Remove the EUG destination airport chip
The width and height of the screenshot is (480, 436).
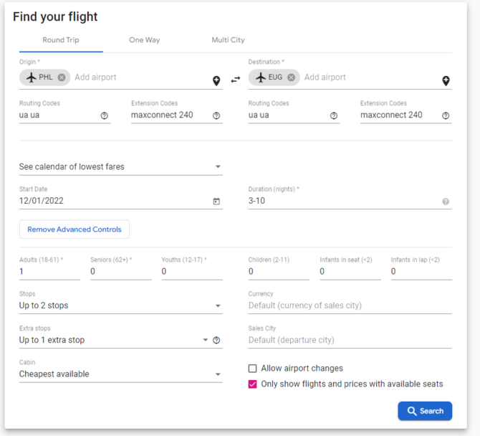pyautogui.click(x=292, y=77)
